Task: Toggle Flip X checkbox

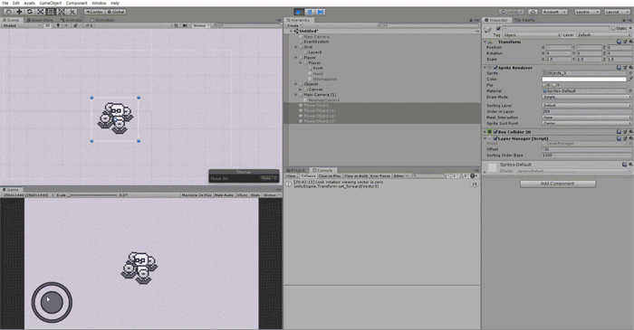Action: 544,85
